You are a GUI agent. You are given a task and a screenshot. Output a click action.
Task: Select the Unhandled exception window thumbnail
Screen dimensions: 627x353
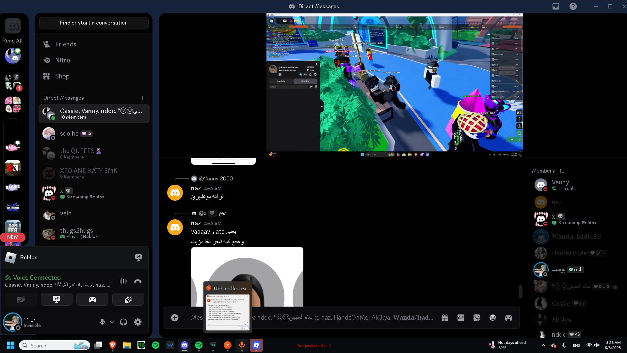pyautogui.click(x=228, y=307)
